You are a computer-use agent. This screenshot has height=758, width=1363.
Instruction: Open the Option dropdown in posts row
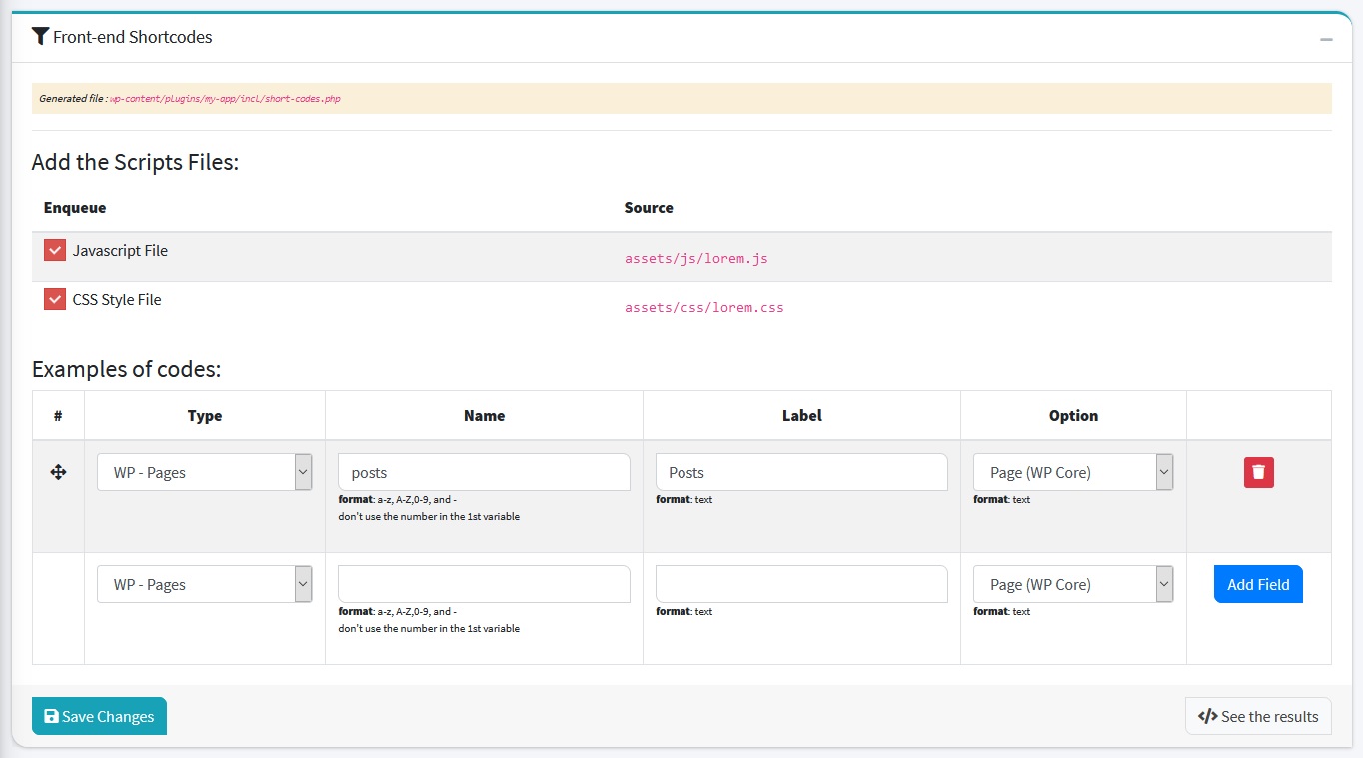(1072, 472)
